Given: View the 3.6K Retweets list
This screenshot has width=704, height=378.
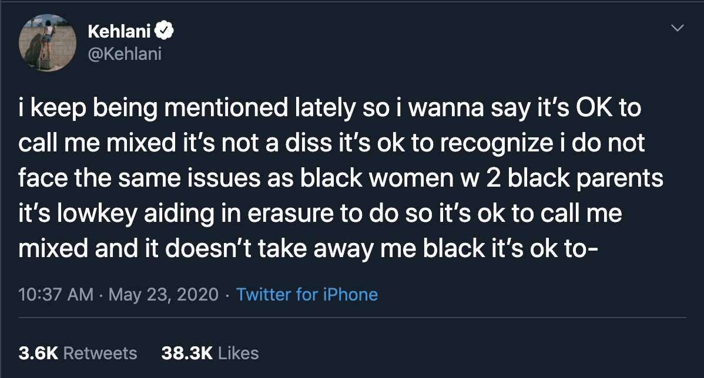Looking at the screenshot, I should pyautogui.click(x=78, y=353).
